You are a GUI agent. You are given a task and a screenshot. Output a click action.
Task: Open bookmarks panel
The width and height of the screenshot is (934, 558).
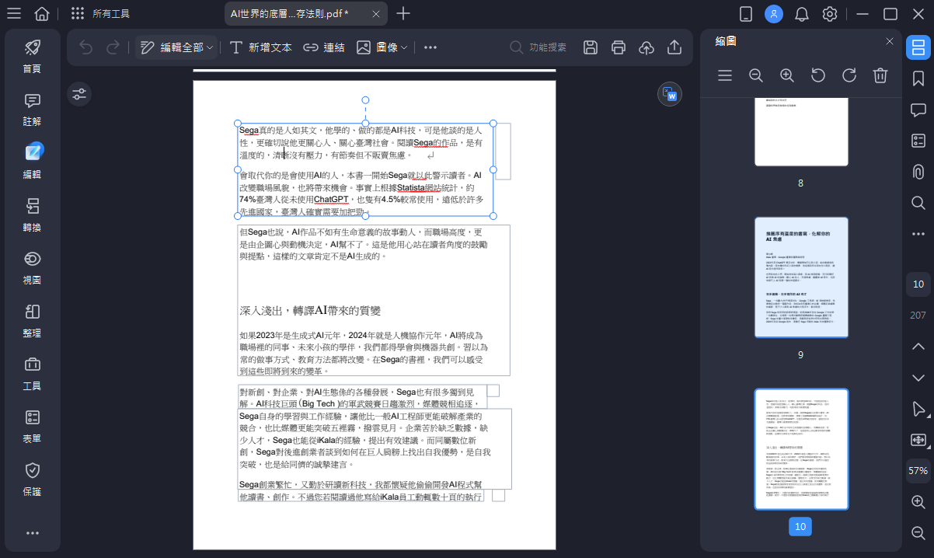point(918,78)
